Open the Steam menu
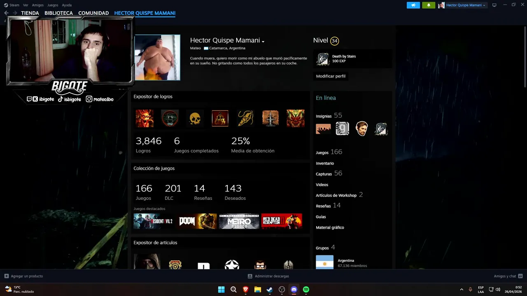The width and height of the screenshot is (527, 296). click(12, 5)
